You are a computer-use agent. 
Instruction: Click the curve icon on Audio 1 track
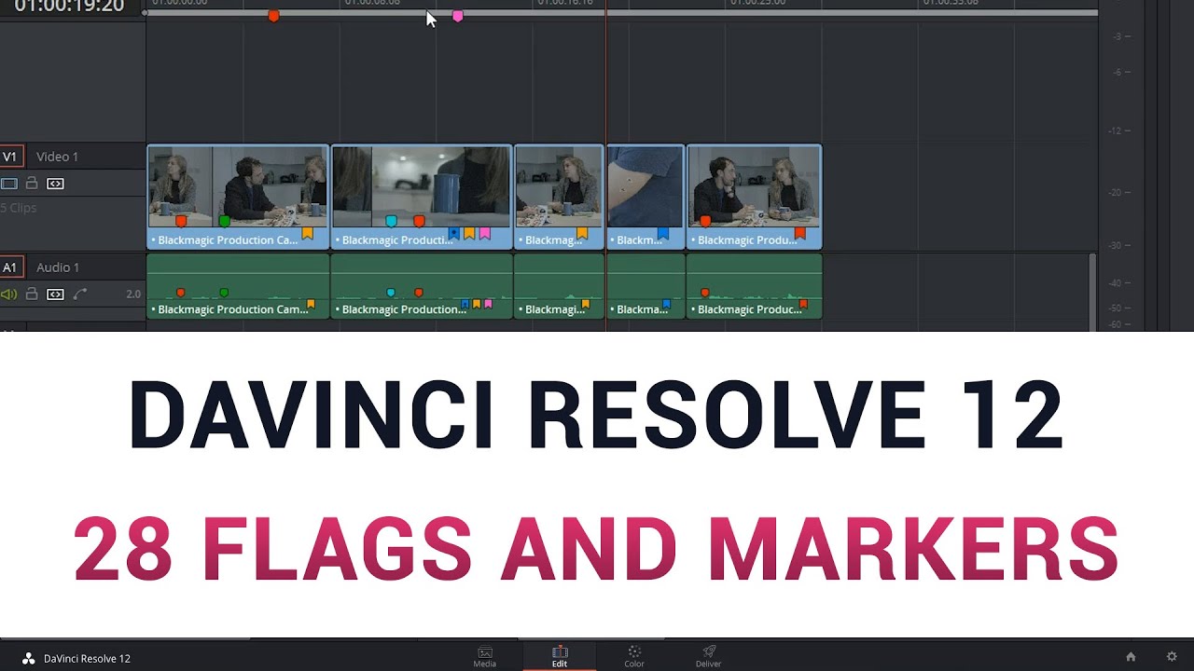click(80, 294)
